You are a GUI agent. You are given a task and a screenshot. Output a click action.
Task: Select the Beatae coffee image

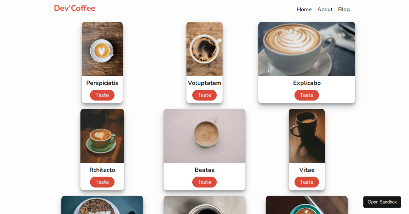[x=204, y=136]
